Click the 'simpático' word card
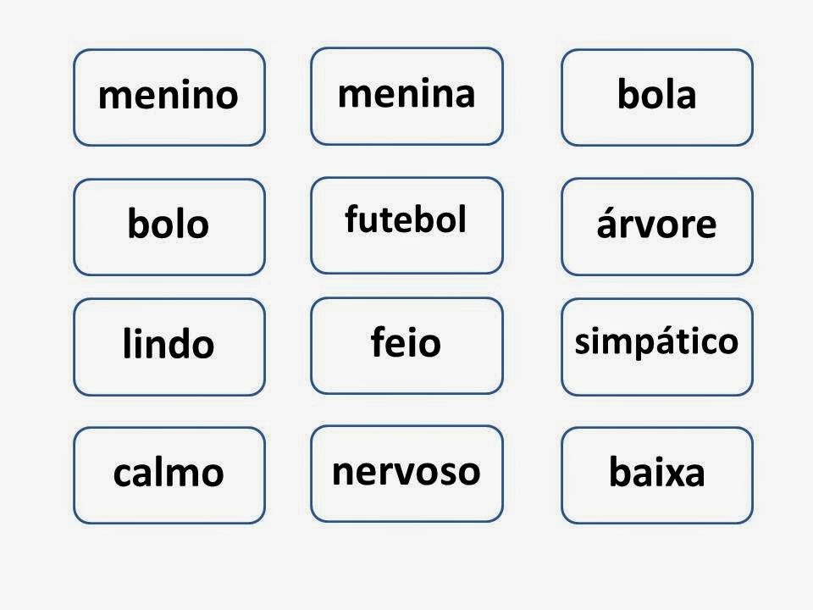This screenshot has width=813, height=610. point(657,347)
